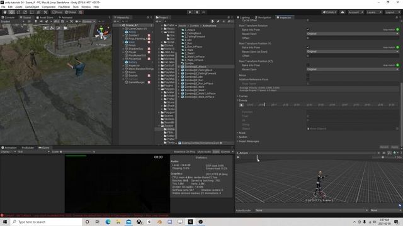Click PlayMaker icon beside Player in Hierarchy
This screenshot has height=226, width=403.
149,52
